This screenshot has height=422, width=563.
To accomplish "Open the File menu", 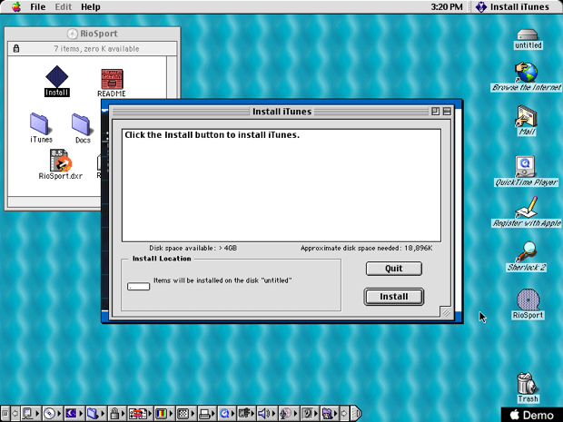I will 38,7.
